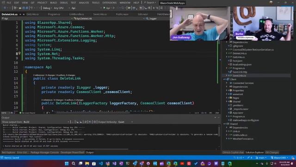Switch to the GetLinks.cs editor tab
The image size is (296, 167).
32,14
